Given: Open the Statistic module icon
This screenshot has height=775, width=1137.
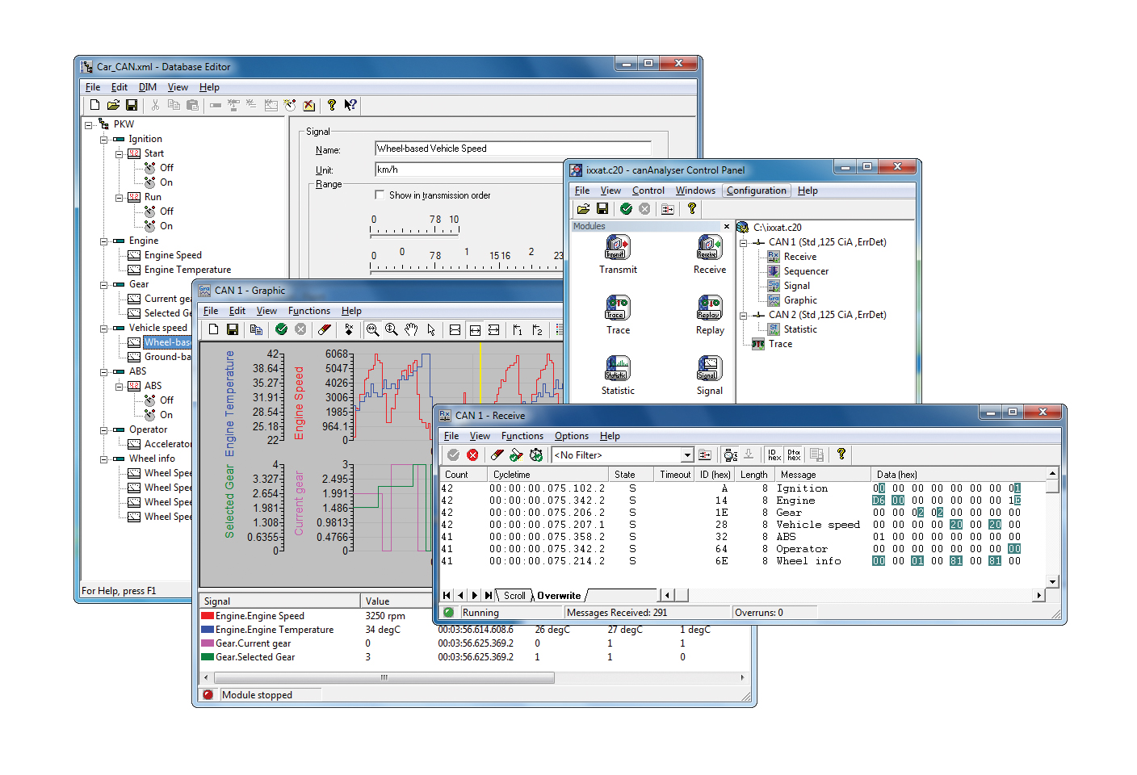Looking at the screenshot, I should point(618,368).
